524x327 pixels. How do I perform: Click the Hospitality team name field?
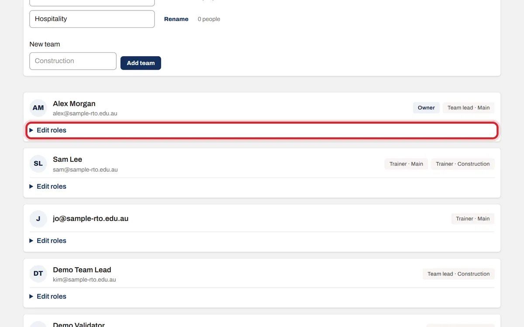pyautogui.click(x=92, y=19)
